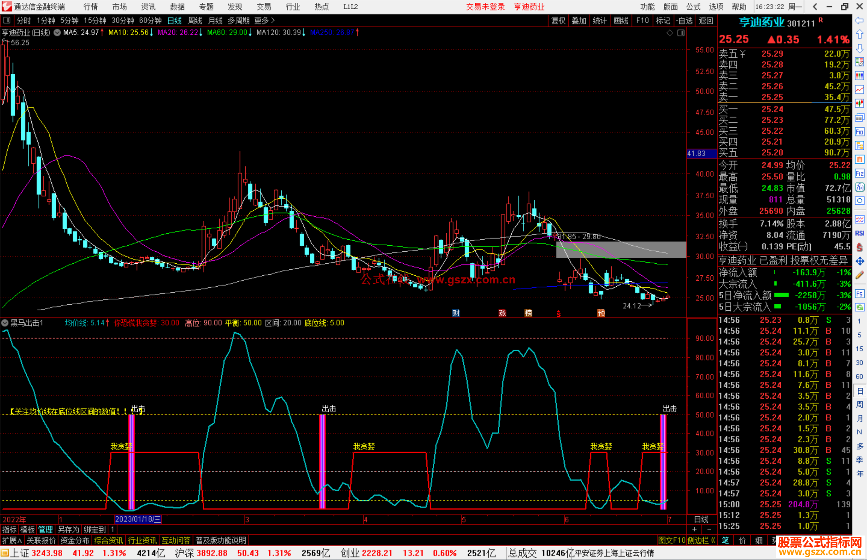Screen dimensions: 867x560
Task: Click the up arrow icon in right sidebar
Action: click(x=859, y=35)
